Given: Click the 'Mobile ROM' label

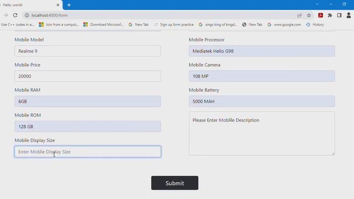Looking at the screenshot, I should click(x=28, y=115).
